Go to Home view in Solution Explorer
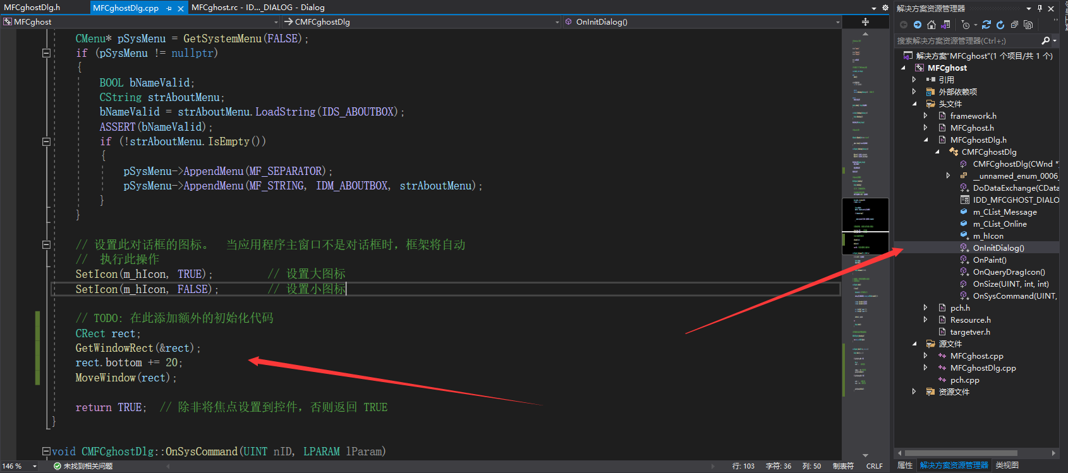The width and height of the screenshot is (1068, 473). [x=931, y=25]
